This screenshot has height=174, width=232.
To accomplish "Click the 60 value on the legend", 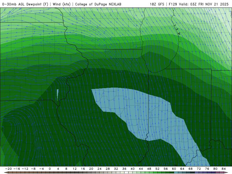I will [174, 169].
